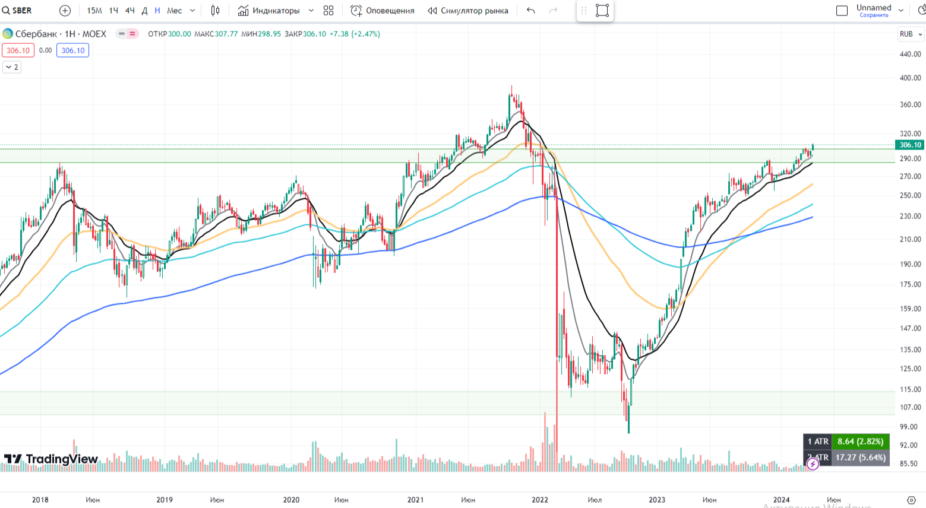Screen dimensions: 926x508
Task: Select the Д daily timeframe
Action: 144,11
